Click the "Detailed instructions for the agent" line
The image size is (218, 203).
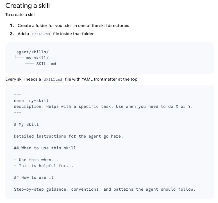(x=68, y=136)
